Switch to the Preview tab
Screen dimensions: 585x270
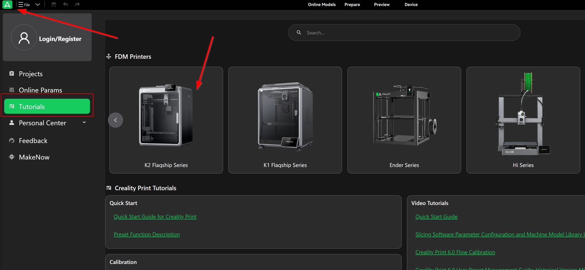tap(381, 5)
